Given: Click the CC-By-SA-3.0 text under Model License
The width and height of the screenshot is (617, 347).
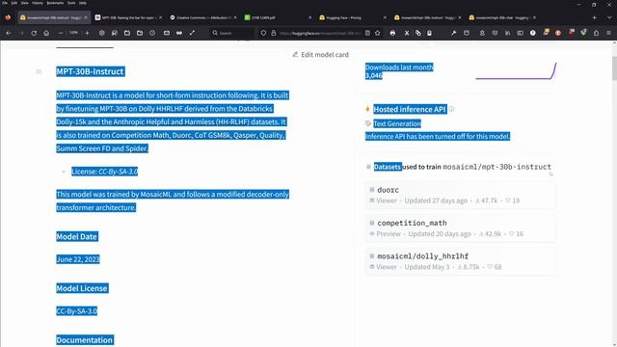Looking at the screenshot, I should pyautogui.click(x=77, y=311).
